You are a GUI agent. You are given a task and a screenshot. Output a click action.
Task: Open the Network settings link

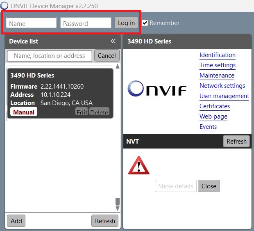pyautogui.click(x=222, y=86)
